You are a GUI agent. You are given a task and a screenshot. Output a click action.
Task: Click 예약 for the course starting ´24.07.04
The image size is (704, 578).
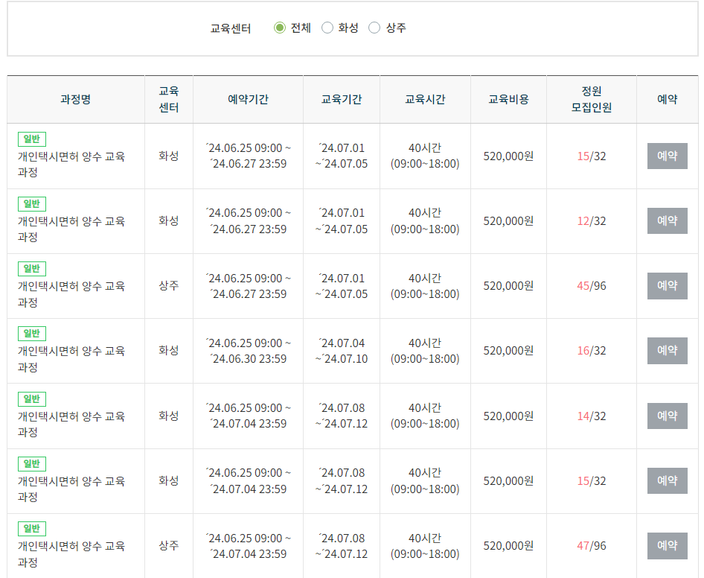pos(667,351)
